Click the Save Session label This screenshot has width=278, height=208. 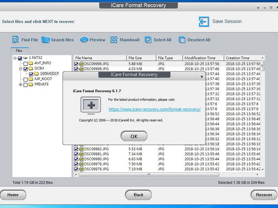pos(227,21)
